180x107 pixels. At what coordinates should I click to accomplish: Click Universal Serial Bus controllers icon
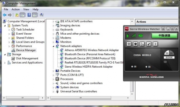pyautogui.click(x=57, y=92)
